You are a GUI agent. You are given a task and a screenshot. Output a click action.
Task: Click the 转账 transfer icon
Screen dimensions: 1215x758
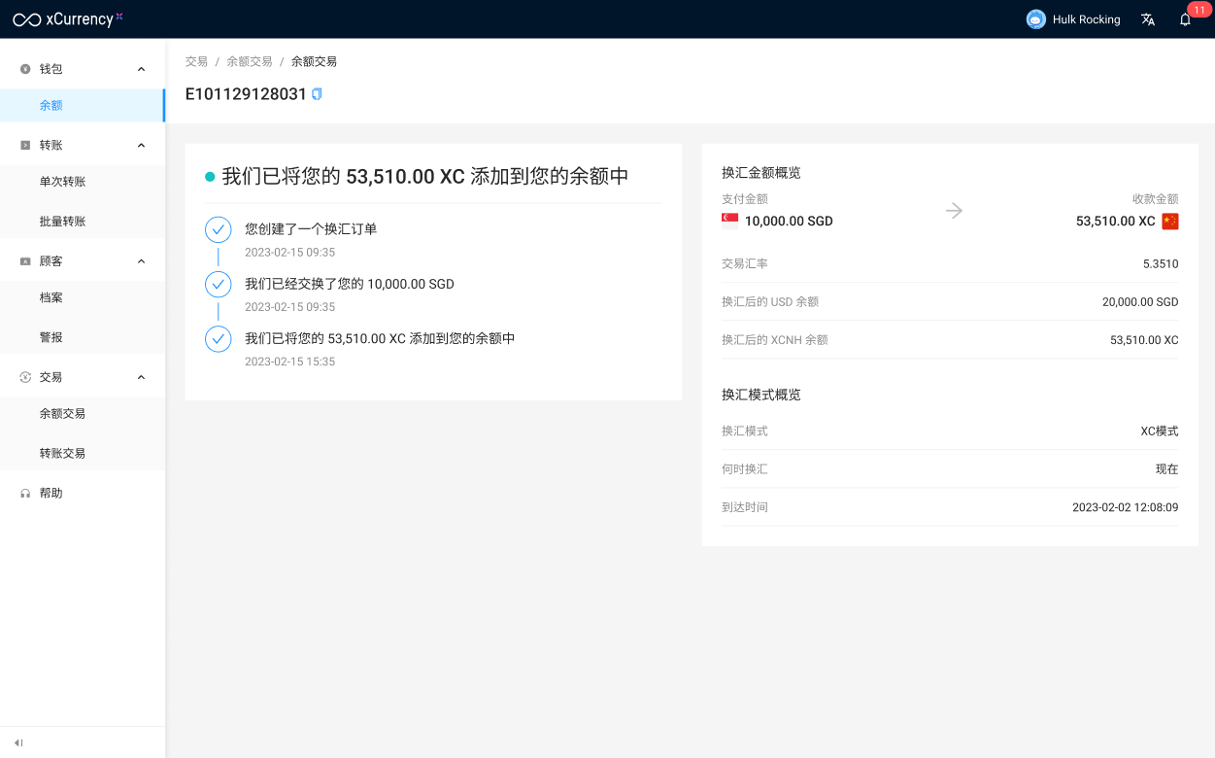click(x=25, y=145)
